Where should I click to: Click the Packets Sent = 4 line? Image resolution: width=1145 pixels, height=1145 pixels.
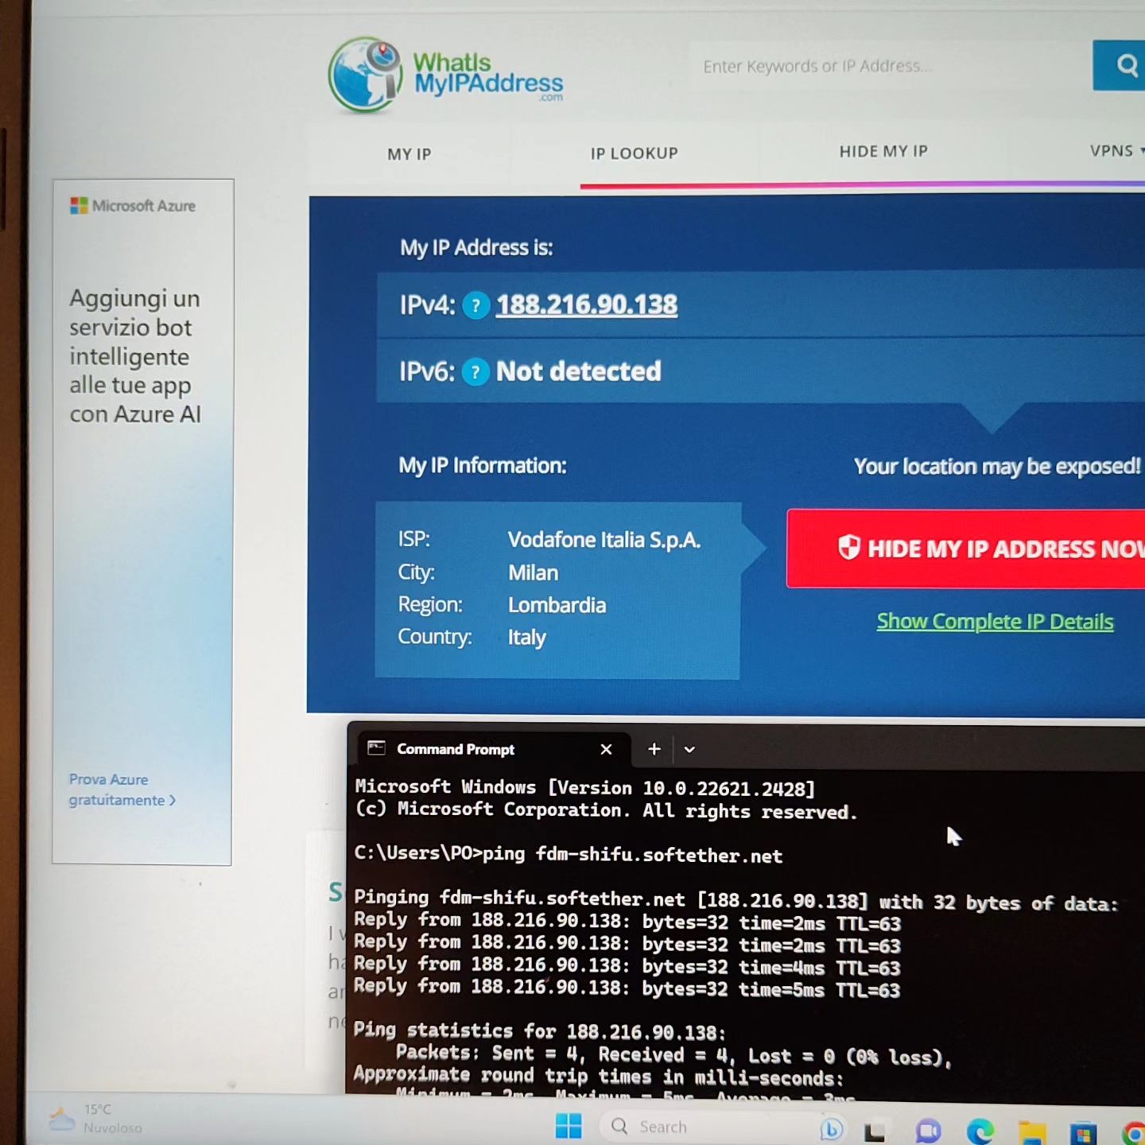[x=673, y=1054]
